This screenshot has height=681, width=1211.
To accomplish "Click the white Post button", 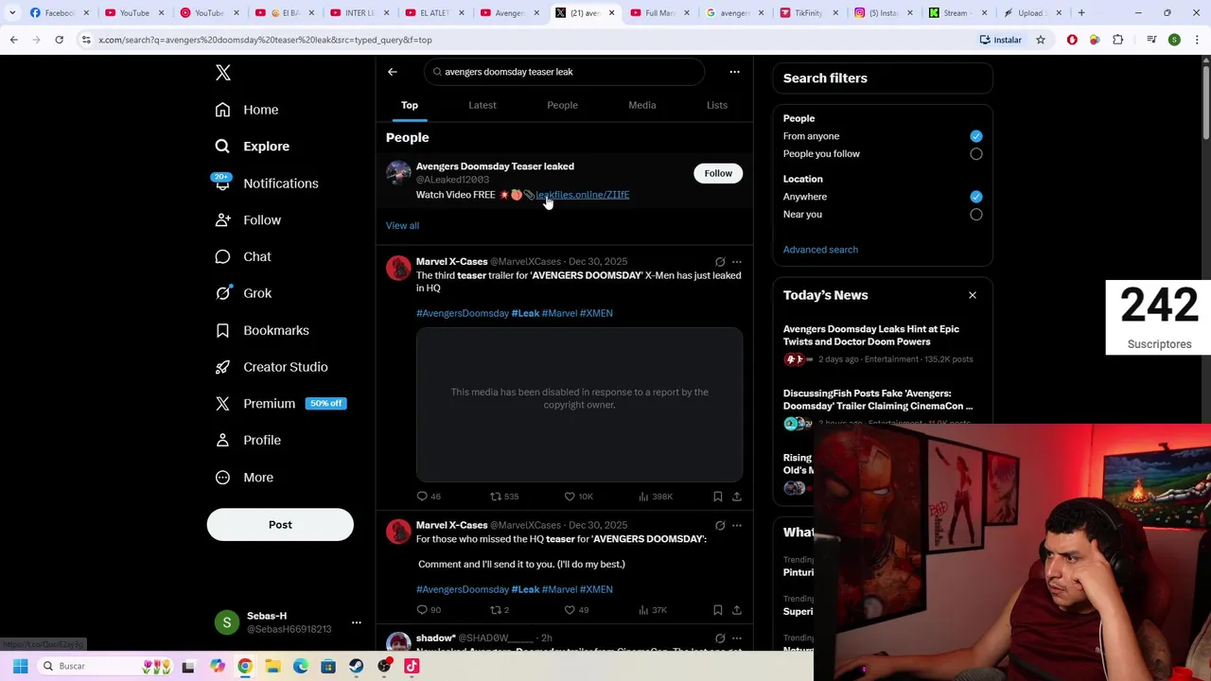I will 280,525.
